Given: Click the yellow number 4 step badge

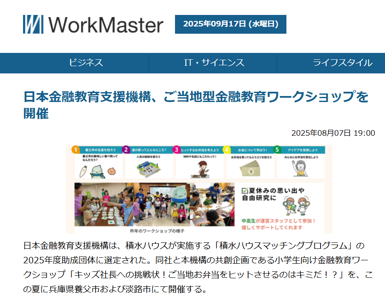Looking at the screenshot, I should tap(227, 150).
